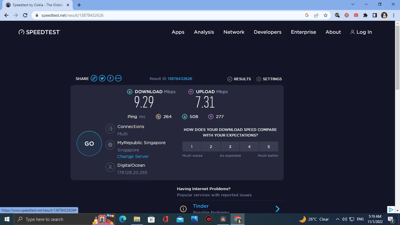Screen dimensions: 400x225
Task: Open the About menu
Action: point(333,32)
